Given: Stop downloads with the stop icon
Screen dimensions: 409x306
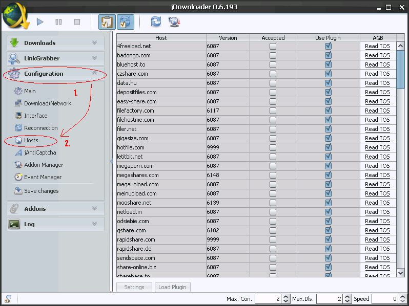Looking at the screenshot, I should coord(77,22).
